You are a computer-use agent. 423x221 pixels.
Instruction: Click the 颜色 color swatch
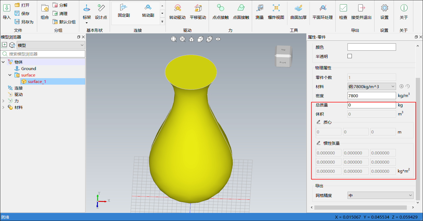click(x=372, y=47)
